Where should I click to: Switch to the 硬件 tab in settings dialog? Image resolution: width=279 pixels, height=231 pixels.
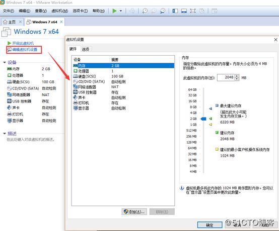(x=73, y=49)
